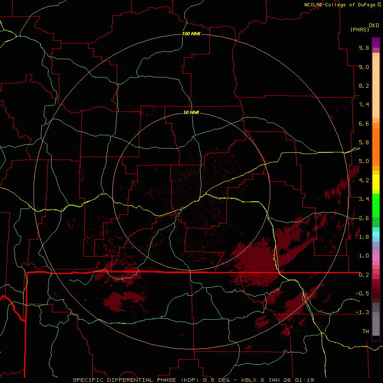Click the -1.3 scale value

pyautogui.click(x=362, y=312)
